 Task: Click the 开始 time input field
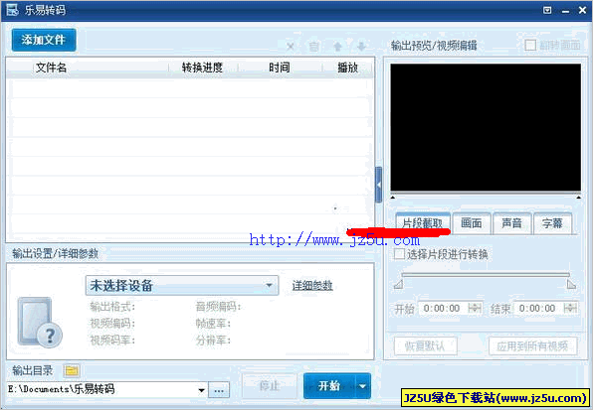click(443, 309)
